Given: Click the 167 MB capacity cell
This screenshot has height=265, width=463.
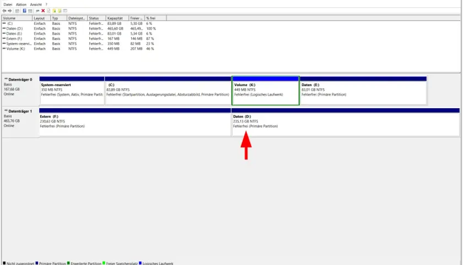Looking at the screenshot, I should 114,39.
